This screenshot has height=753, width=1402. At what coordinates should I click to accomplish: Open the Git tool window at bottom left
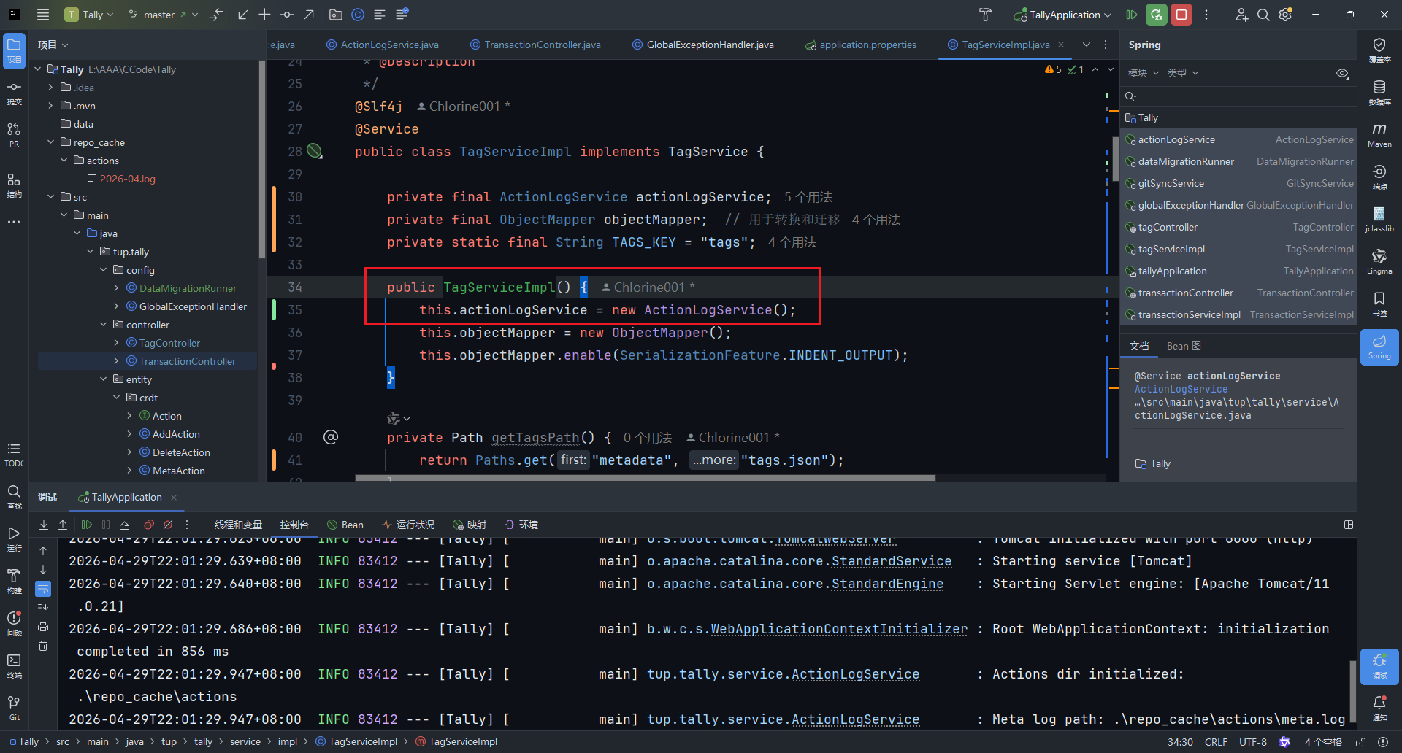coord(14,708)
